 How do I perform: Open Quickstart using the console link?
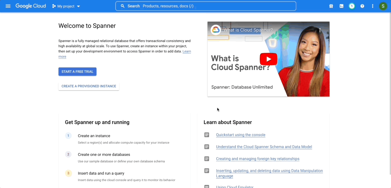click(240, 135)
